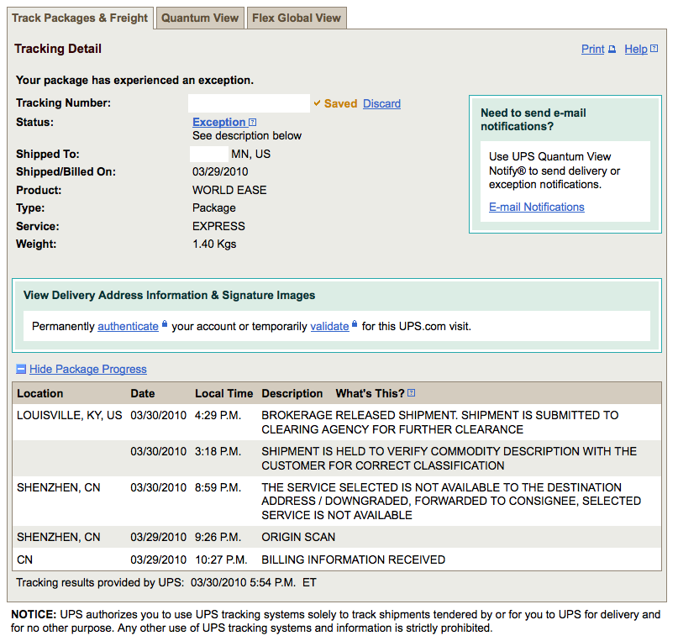Click the CN location cell in last row
Viewport: 678px width, 641px height.
coord(24,560)
